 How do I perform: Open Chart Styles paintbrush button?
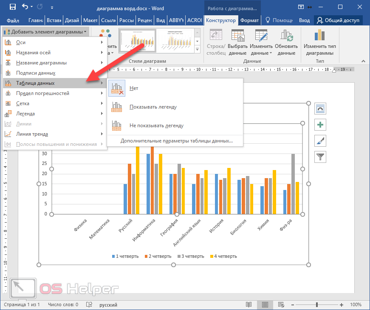[320, 141]
